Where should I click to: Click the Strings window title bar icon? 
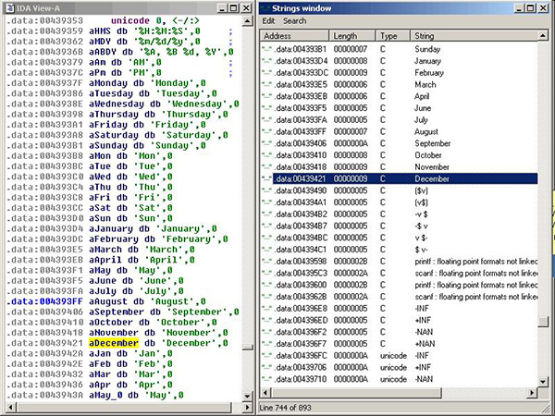point(265,8)
